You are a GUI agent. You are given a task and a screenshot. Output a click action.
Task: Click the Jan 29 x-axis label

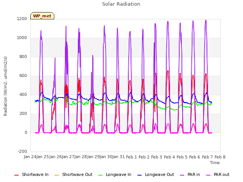[93, 157]
